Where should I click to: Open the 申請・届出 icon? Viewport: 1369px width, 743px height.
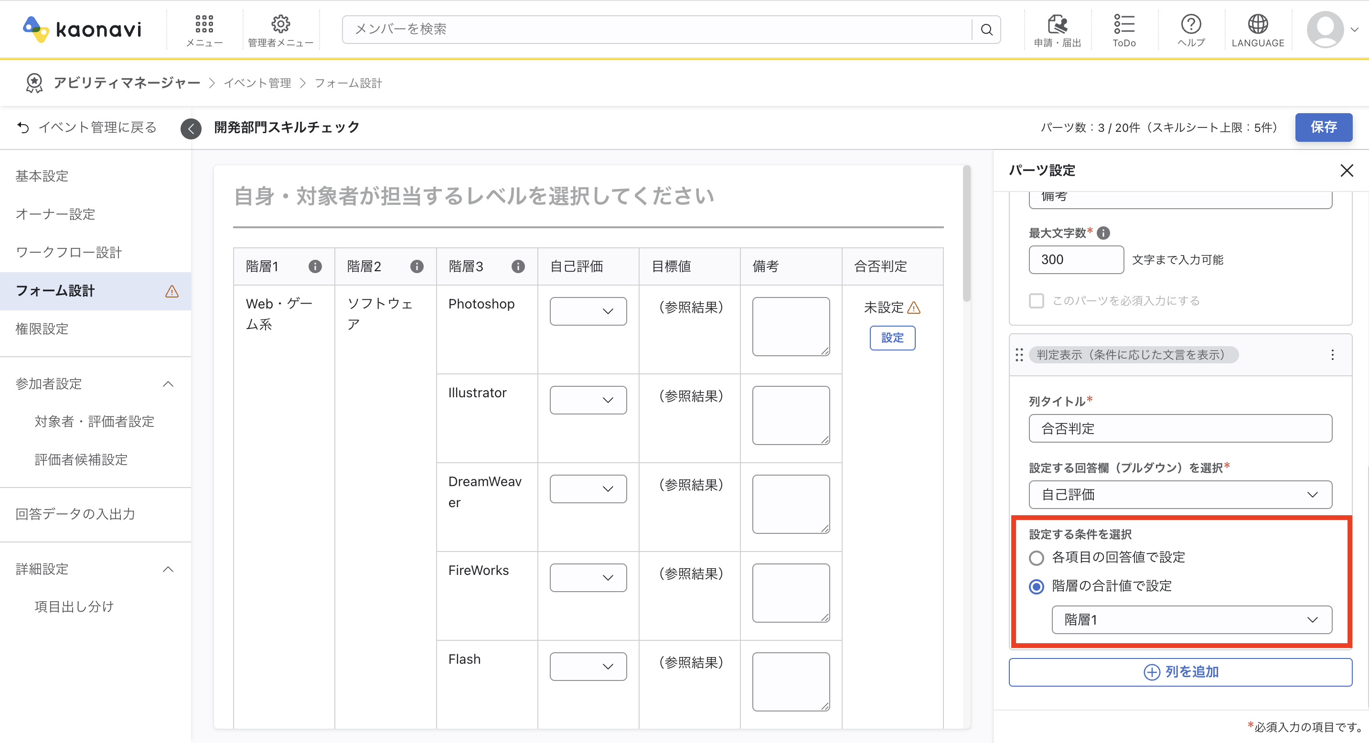(x=1058, y=23)
